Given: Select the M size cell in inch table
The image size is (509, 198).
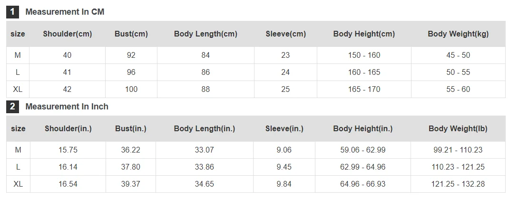Looking at the screenshot, I should pyautogui.click(x=18, y=150).
